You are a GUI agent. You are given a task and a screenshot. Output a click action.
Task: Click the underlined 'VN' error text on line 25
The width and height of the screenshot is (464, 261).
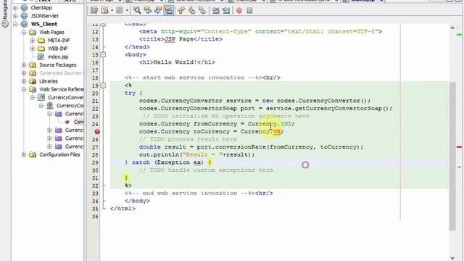point(277,131)
